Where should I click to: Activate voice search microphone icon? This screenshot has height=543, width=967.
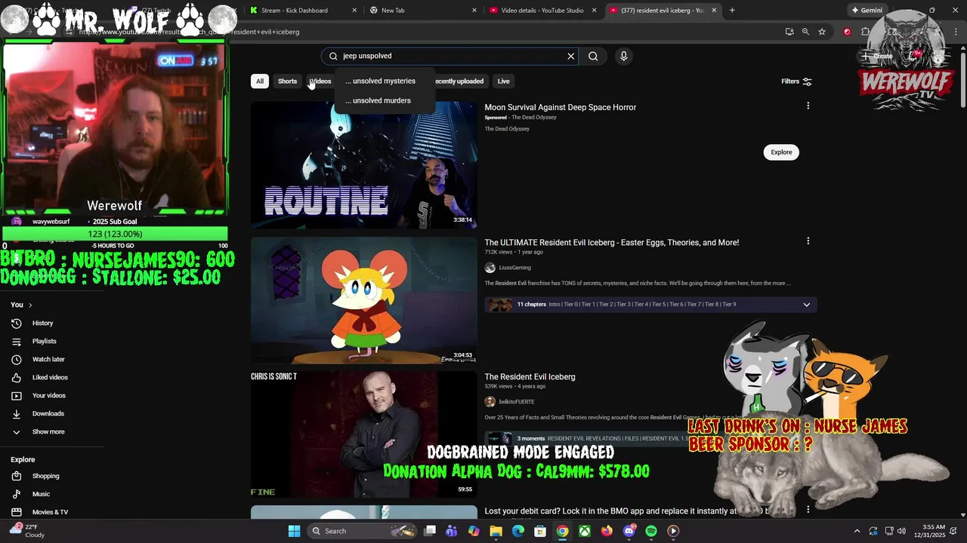click(x=623, y=56)
